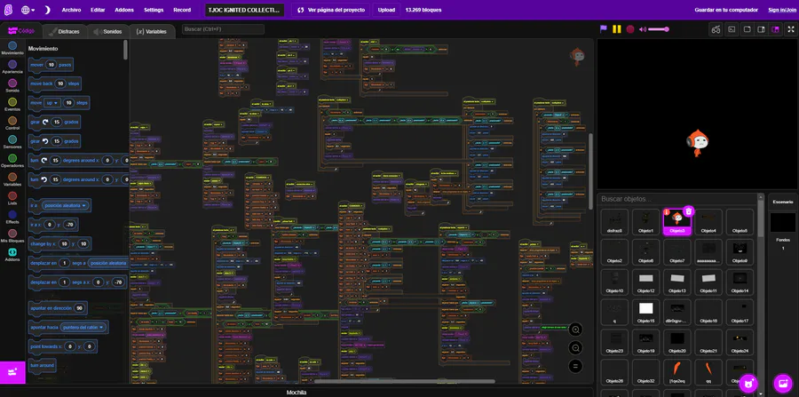This screenshot has height=397, width=799.
Task: Select the Operadores block category
Action: (x=12, y=161)
